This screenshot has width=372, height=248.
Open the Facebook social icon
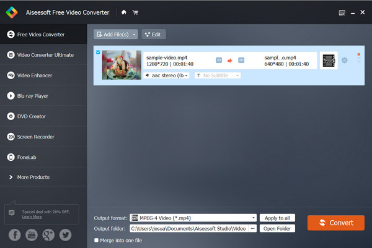point(14,234)
